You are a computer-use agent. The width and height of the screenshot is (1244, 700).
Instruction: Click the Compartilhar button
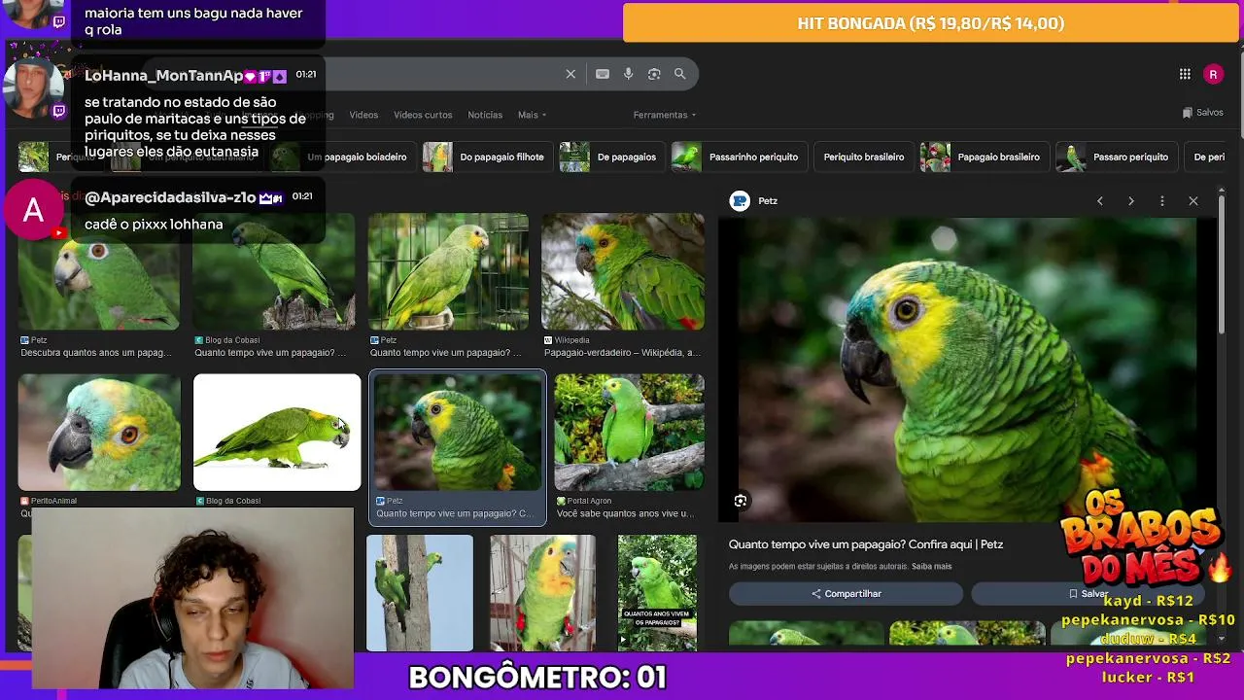[x=847, y=594]
